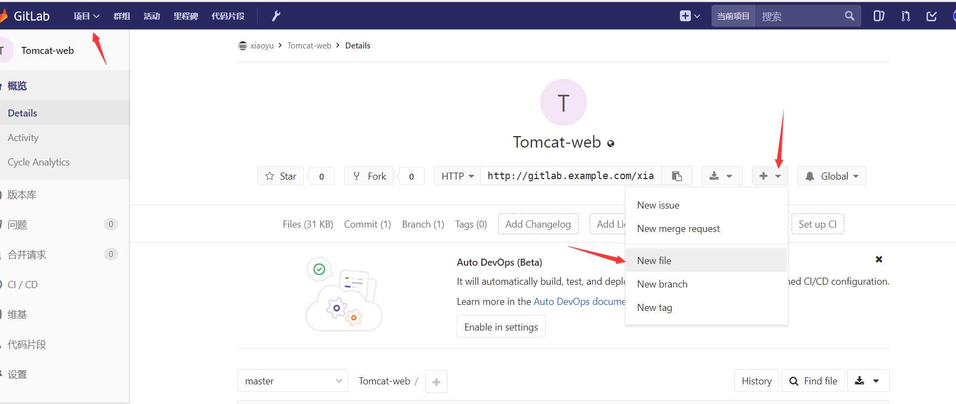
Task: Open the Global notification dropdown
Action: [x=831, y=176]
